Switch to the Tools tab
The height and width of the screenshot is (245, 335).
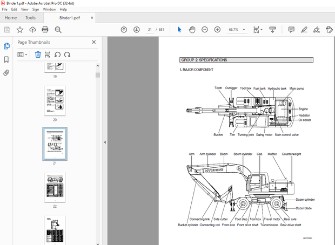coord(30,17)
